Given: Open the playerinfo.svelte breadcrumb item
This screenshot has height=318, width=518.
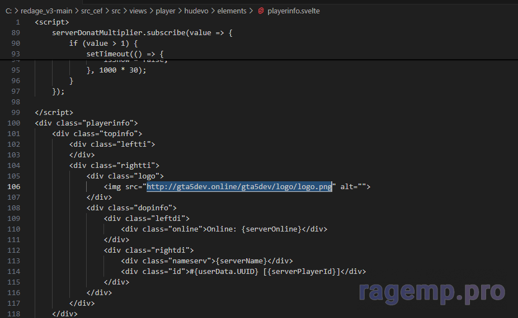Looking at the screenshot, I should [294, 11].
